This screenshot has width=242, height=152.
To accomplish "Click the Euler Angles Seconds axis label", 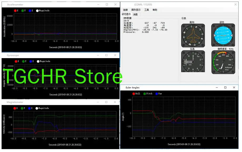I will click(184, 144).
